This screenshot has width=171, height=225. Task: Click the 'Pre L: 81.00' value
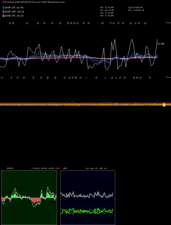pos(107,13)
